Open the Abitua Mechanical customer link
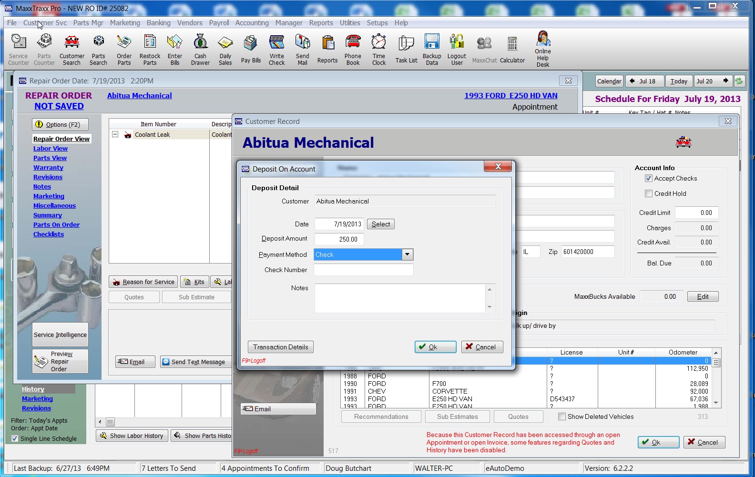This screenshot has width=755, height=477. pos(139,96)
